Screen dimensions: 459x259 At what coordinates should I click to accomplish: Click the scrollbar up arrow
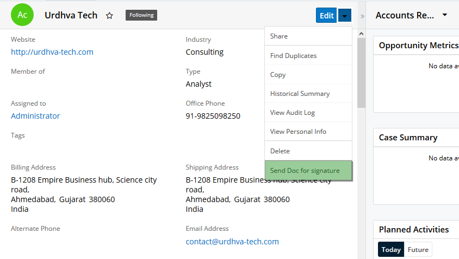point(362,34)
